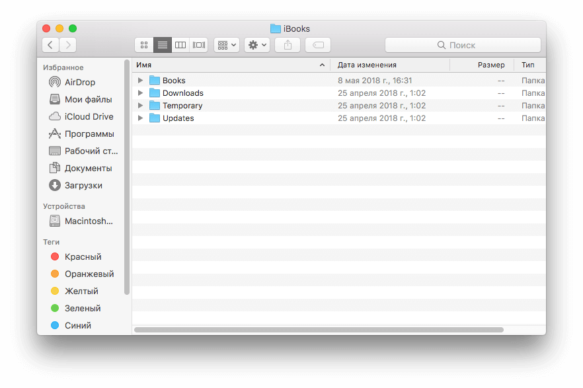
Task: Click the horizontal scrollbar at the bottom
Action: tap(319, 330)
